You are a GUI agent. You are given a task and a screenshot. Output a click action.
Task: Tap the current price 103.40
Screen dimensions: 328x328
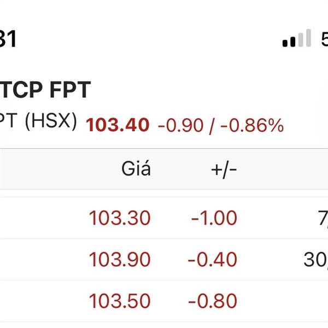(x=117, y=125)
